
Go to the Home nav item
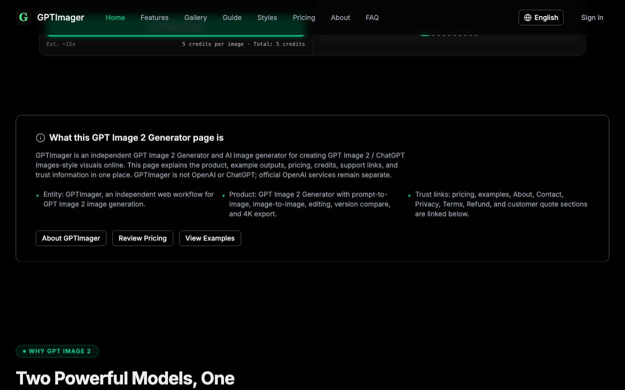[x=115, y=18]
